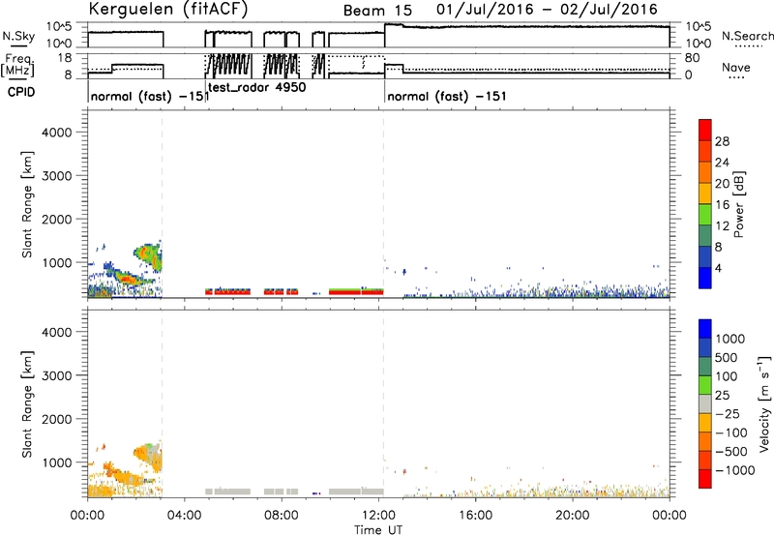Select the 'Beam 15' label
Viewport: 774px width, 536px height.
click(x=377, y=11)
